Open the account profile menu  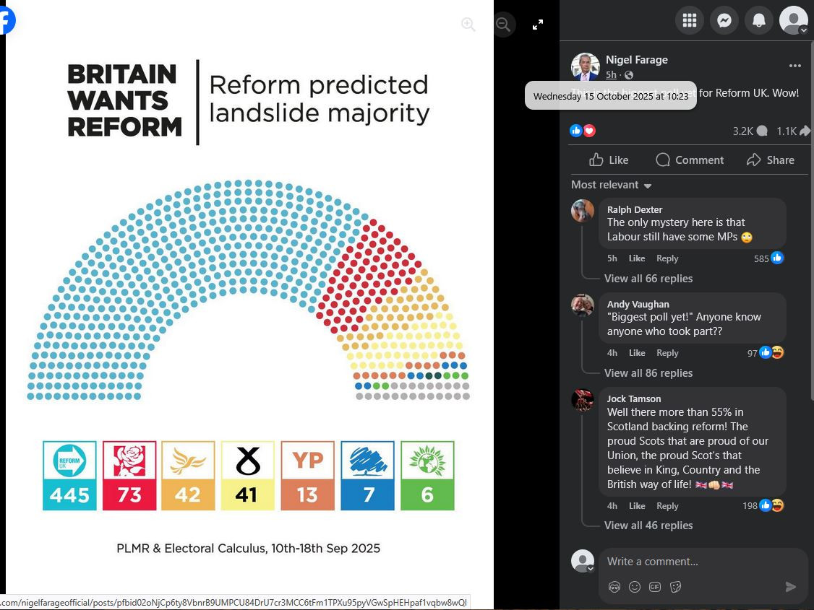793,20
